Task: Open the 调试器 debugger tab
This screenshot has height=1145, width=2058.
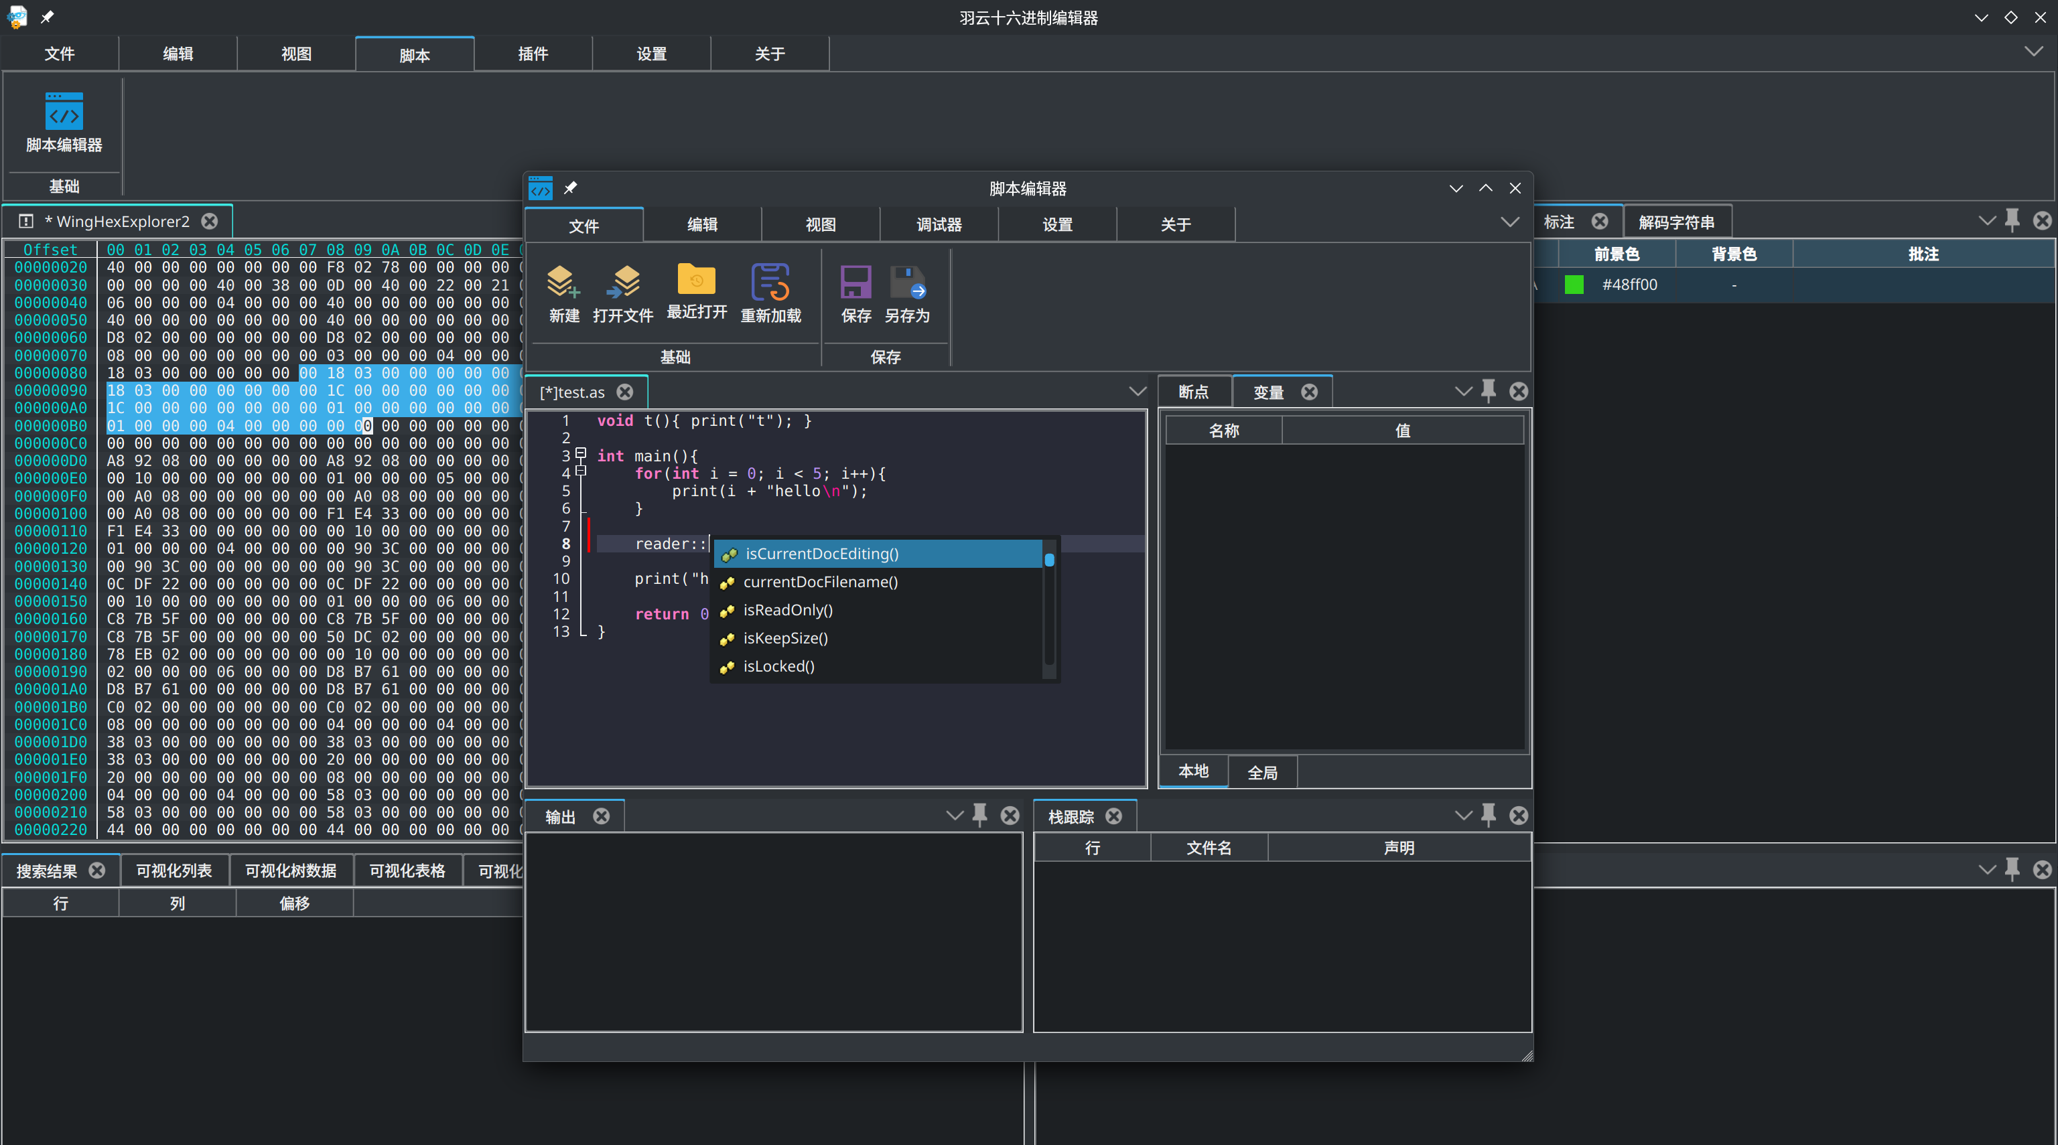Action: pos(939,224)
